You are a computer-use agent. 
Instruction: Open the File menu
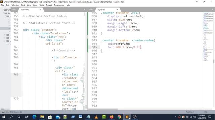tap(2, 5)
